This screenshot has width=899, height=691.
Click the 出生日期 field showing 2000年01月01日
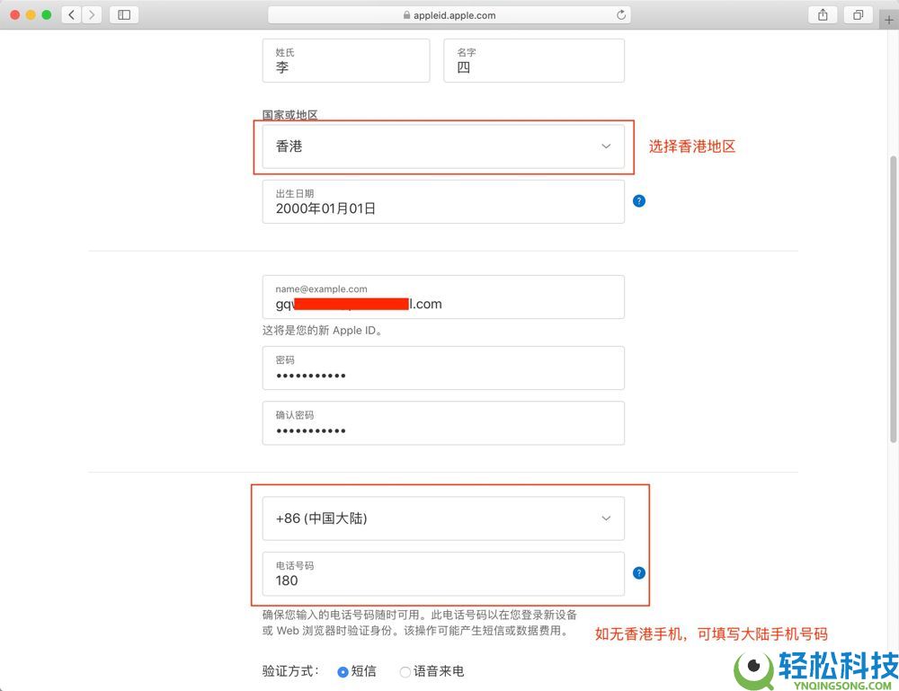click(x=443, y=202)
